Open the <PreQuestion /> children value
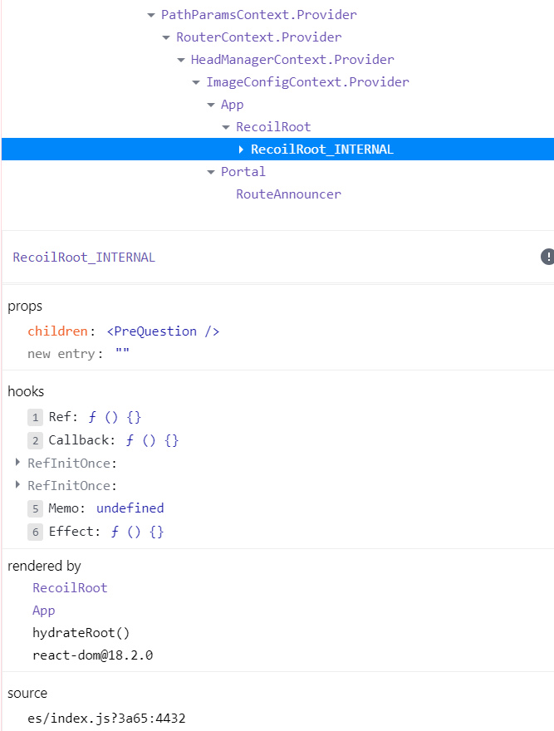554x731 pixels. 164,331
